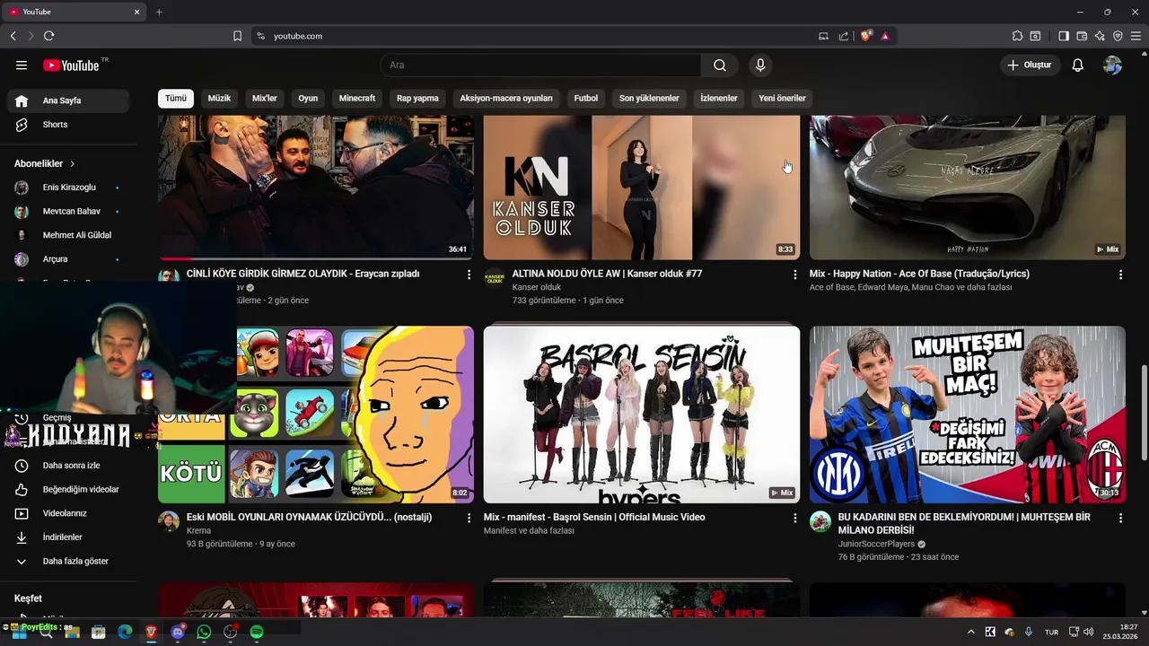Open Shorts in sidebar
This screenshot has width=1149, height=646.
point(70,125)
